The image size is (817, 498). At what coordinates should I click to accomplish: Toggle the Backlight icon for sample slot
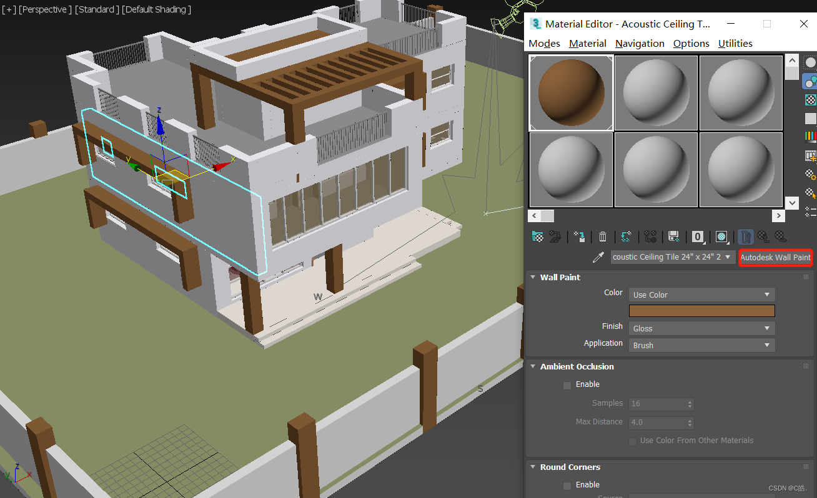(x=810, y=81)
